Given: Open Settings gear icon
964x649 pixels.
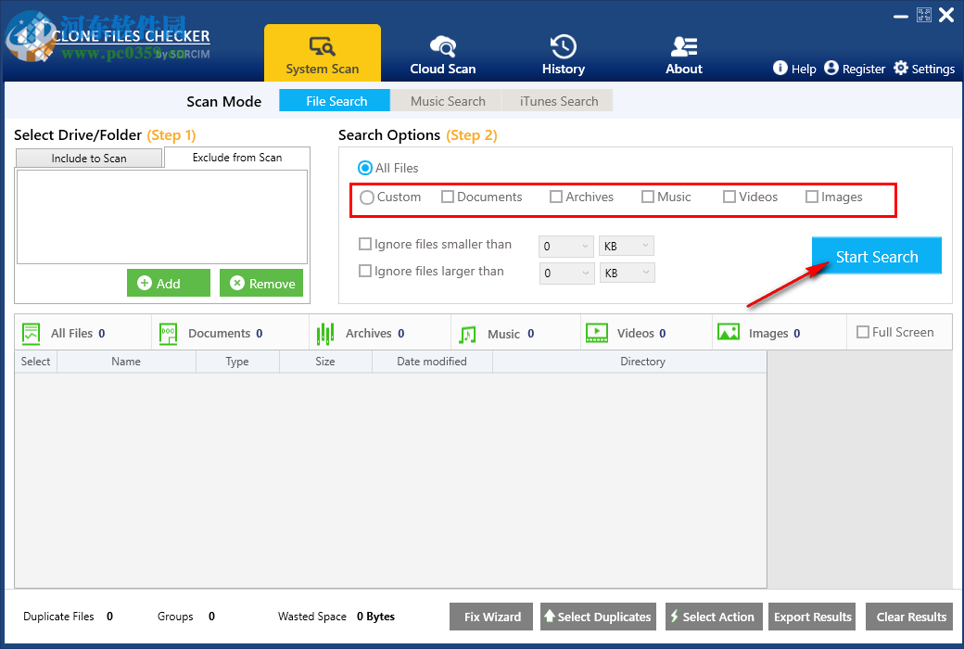Looking at the screenshot, I should tap(900, 69).
